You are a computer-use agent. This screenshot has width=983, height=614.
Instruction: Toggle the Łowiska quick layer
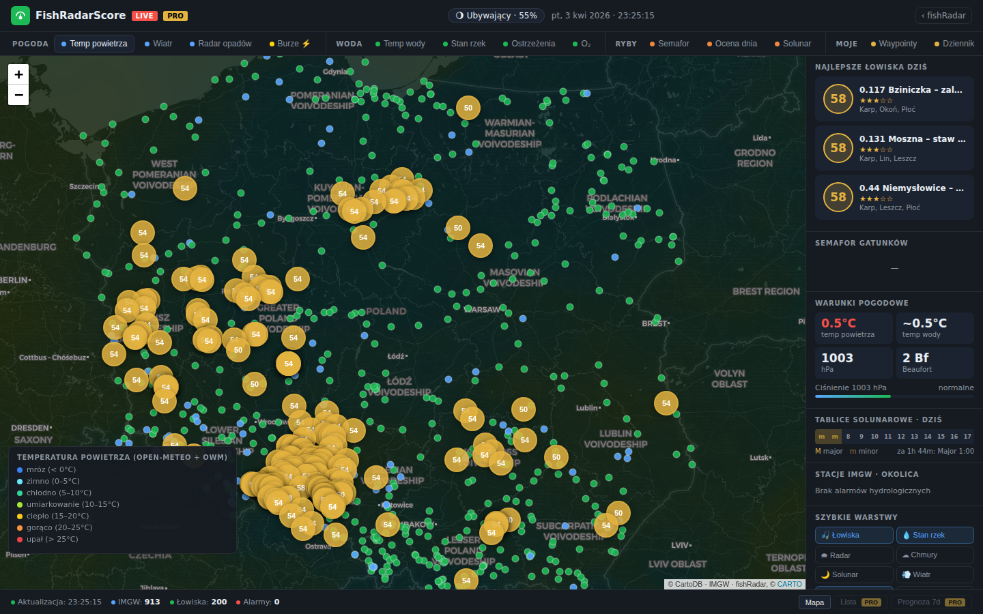pyautogui.click(x=854, y=536)
